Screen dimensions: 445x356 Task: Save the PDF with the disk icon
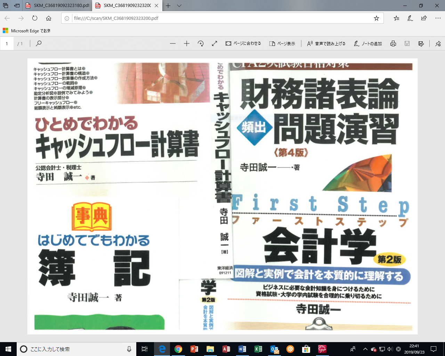tap(406, 43)
